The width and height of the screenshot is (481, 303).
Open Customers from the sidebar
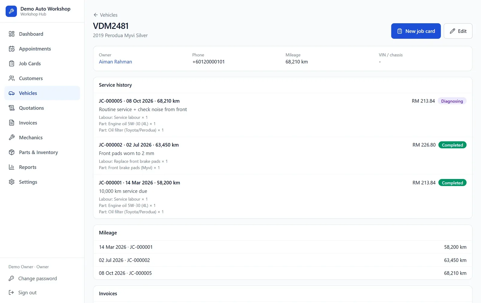[x=42, y=78]
